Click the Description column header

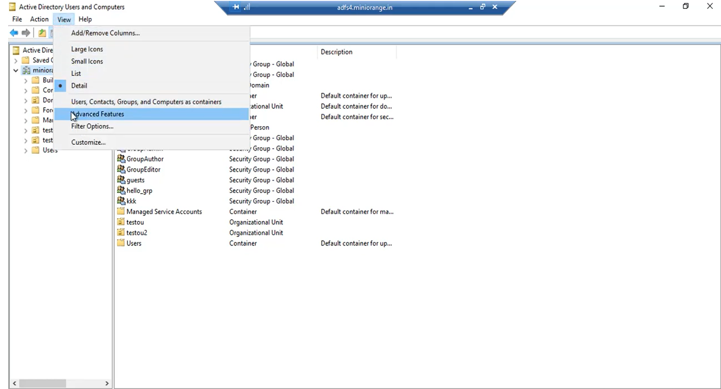(357, 52)
